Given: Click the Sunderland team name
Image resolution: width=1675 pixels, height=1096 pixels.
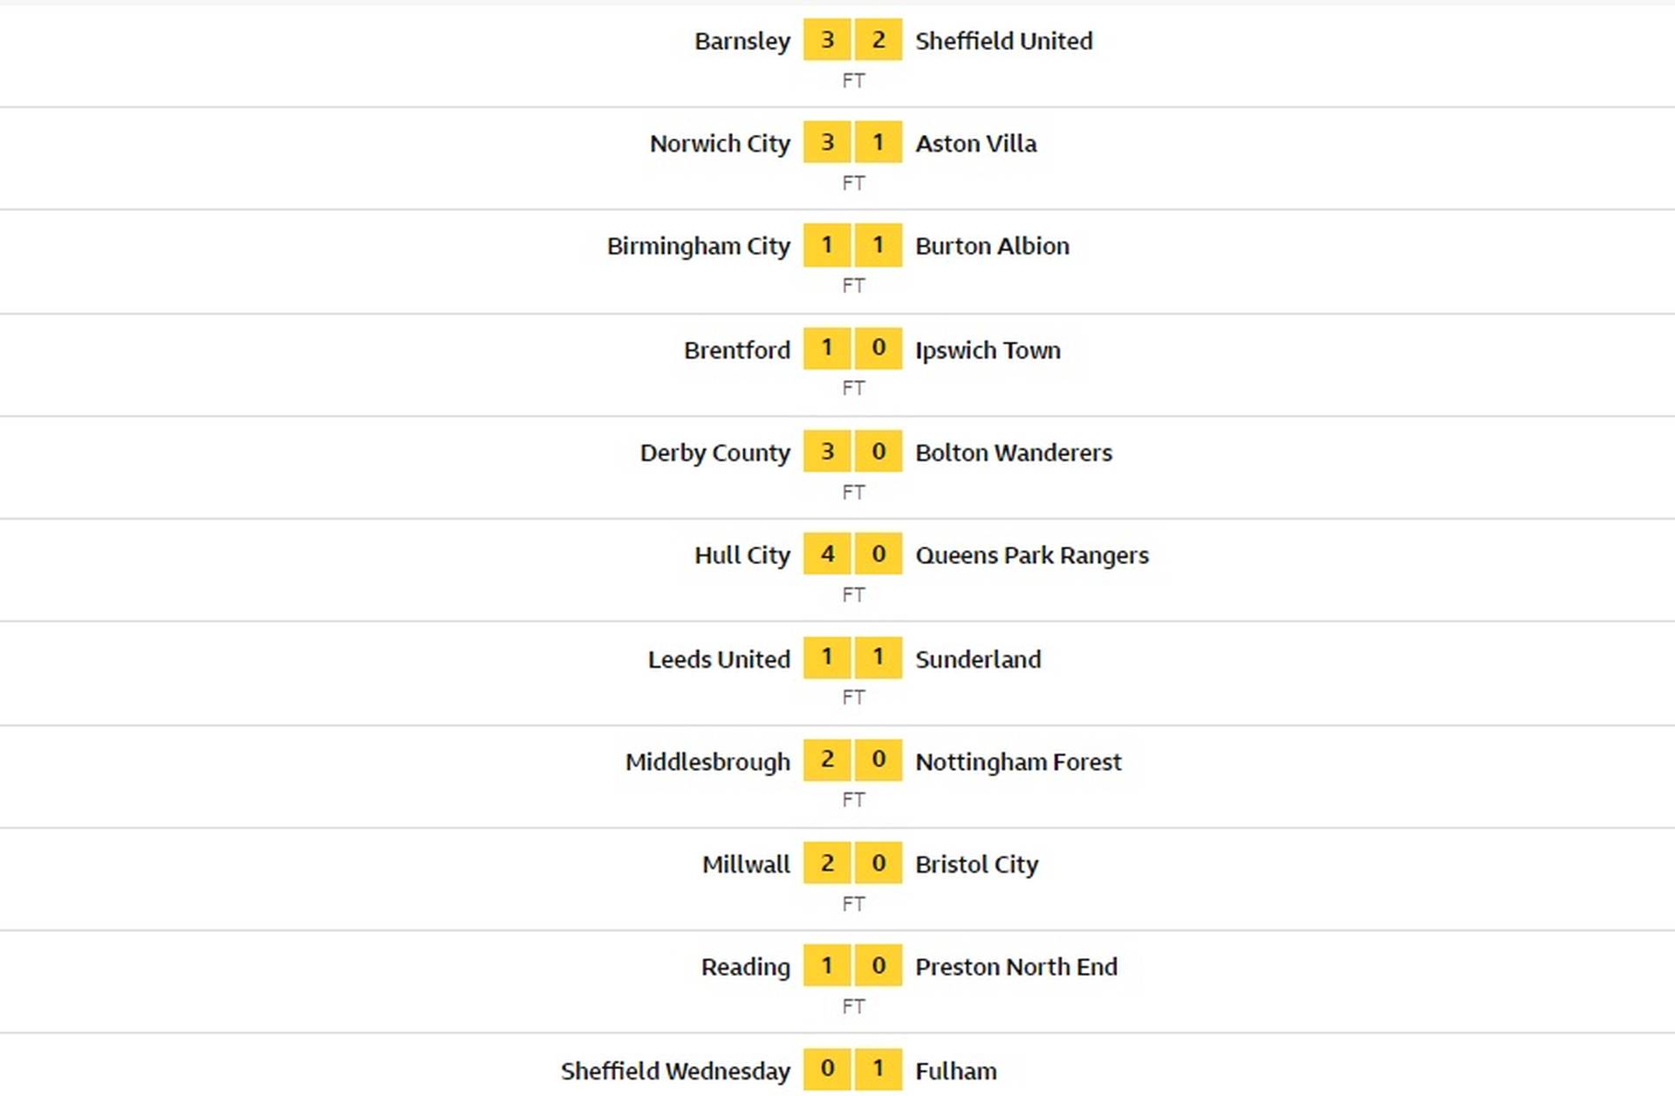Looking at the screenshot, I should [978, 659].
